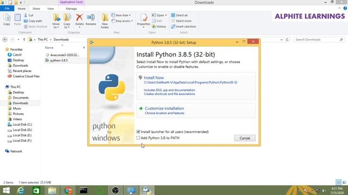
Task: Select the Anaconda3-2020.02 file
Action: (65, 55)
